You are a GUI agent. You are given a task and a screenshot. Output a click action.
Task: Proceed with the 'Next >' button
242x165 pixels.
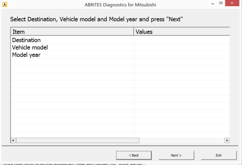point(176,155)
